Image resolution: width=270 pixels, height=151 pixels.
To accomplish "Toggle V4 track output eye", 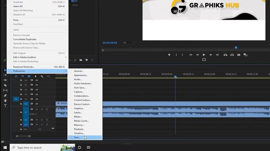I will [x=37, y=89].
